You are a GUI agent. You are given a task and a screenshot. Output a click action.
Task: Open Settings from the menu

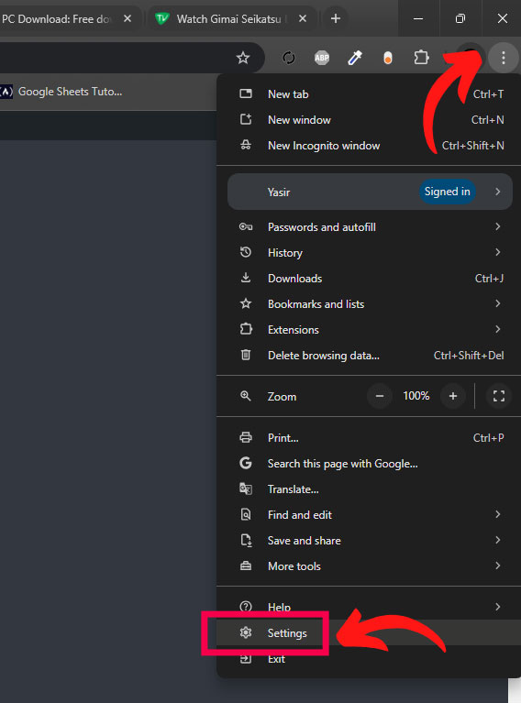369,632
